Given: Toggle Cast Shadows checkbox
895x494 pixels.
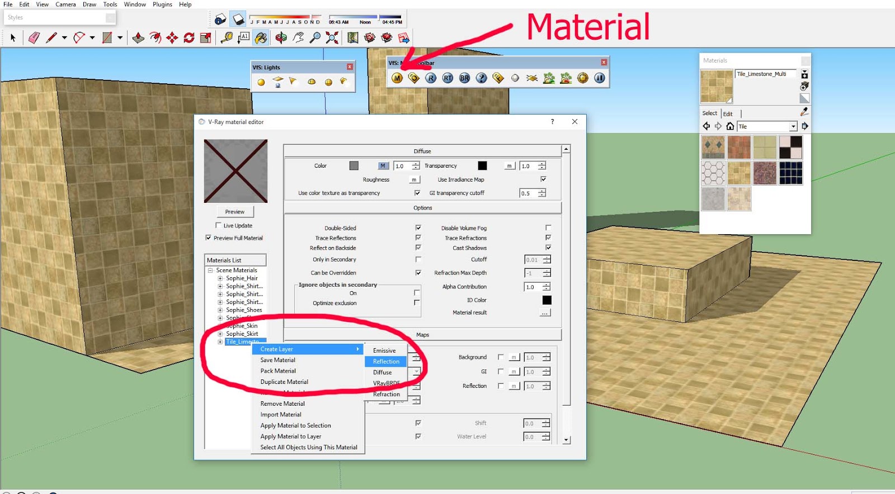Looking at the screenshot, I should pos(548,247).
